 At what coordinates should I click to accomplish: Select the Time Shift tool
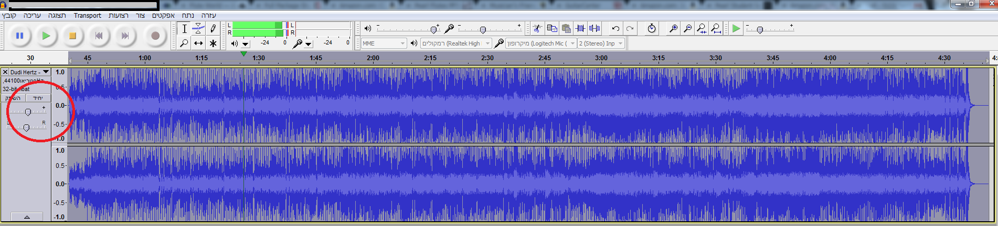(198, 43)
